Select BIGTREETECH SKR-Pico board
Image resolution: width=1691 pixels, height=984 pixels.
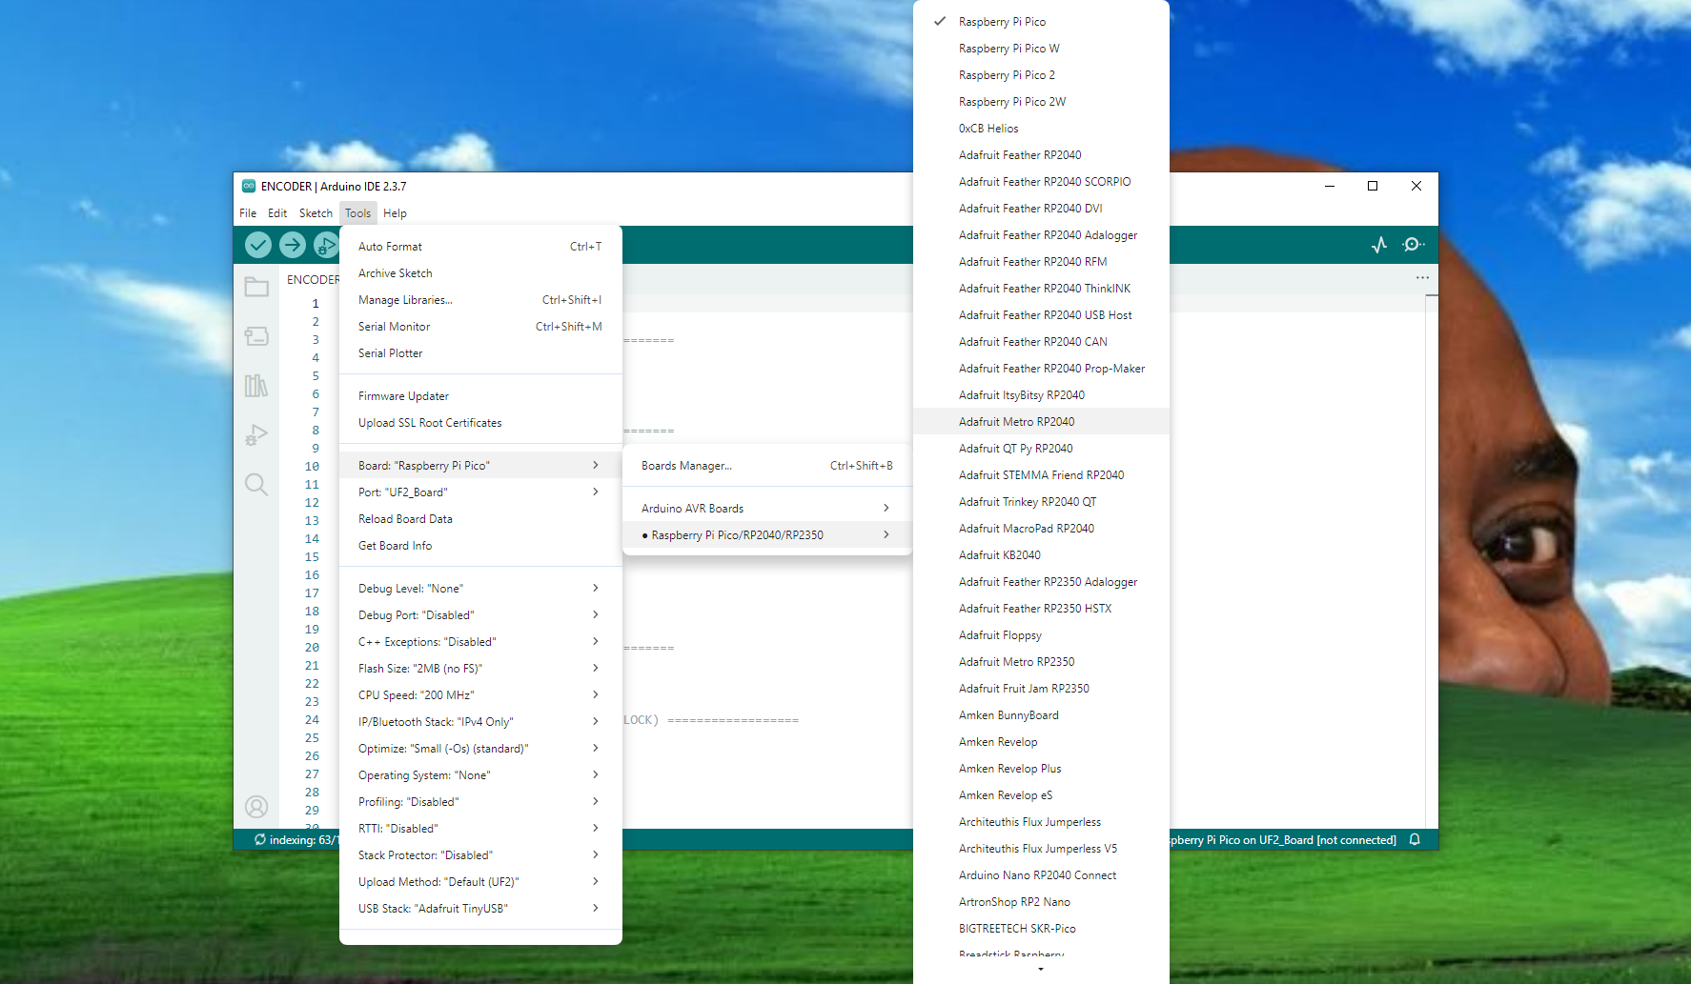[1041, 929]
